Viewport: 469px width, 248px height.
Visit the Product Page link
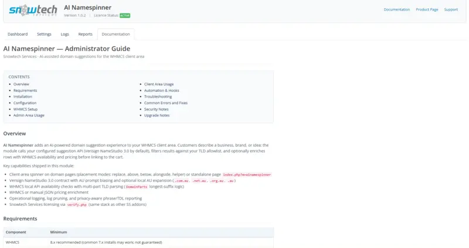(427, 9)
